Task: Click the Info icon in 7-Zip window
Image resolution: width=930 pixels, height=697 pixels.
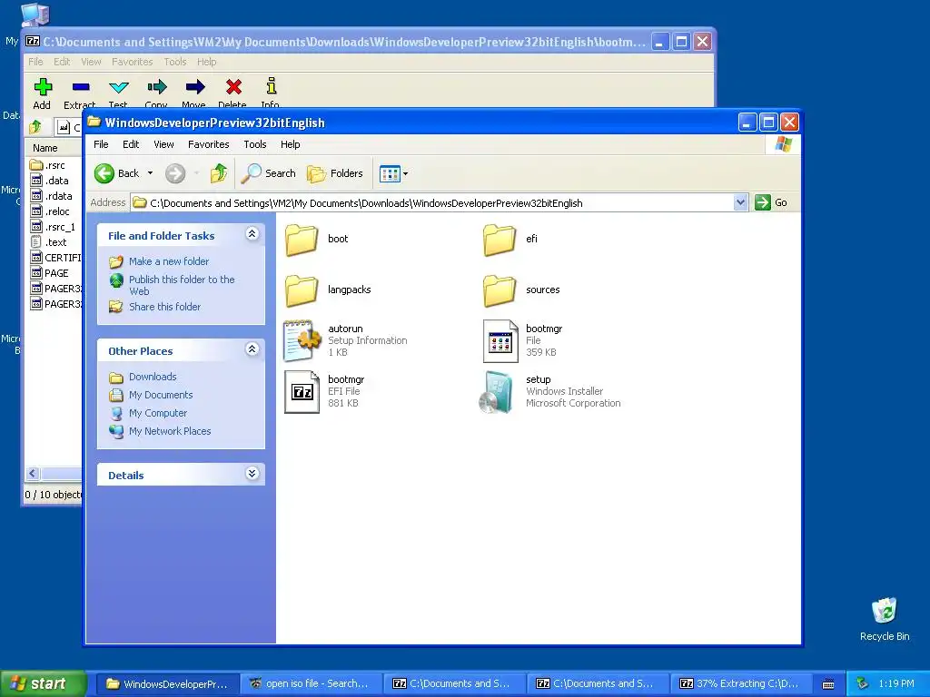Action: pos(271,86)
